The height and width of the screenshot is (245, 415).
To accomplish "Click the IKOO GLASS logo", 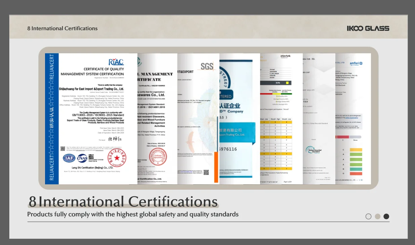I will tap(368, 28).
